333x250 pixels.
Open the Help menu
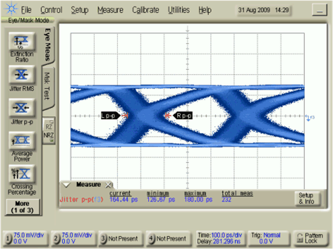pos(205,10)
